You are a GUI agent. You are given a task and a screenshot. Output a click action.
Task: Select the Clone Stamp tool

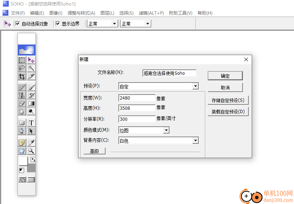tap(22, 95)
